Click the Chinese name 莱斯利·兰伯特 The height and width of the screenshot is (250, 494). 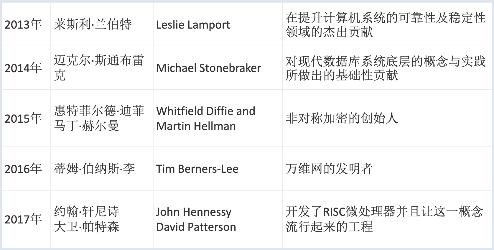pos(93,24)
